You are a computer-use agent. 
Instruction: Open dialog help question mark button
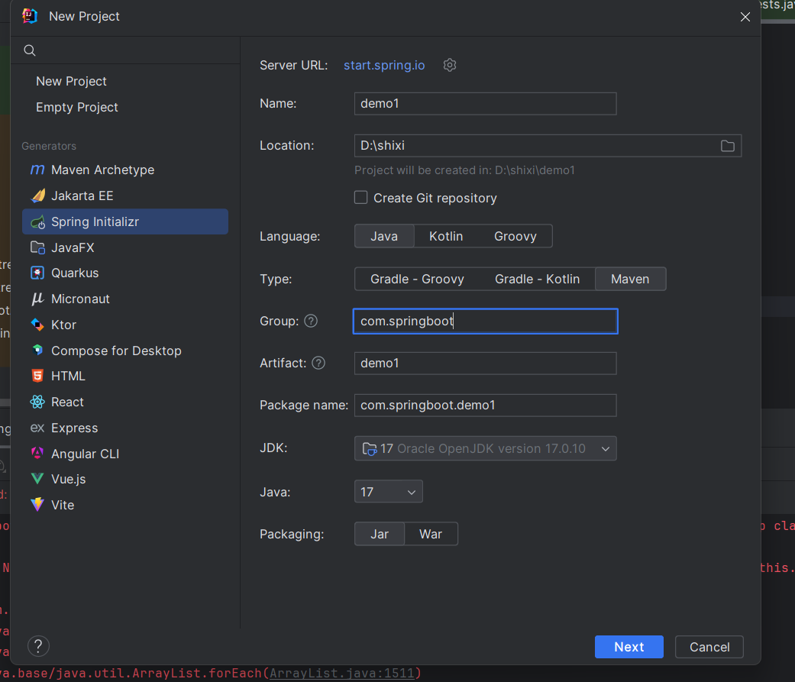[x=38, y=646]
